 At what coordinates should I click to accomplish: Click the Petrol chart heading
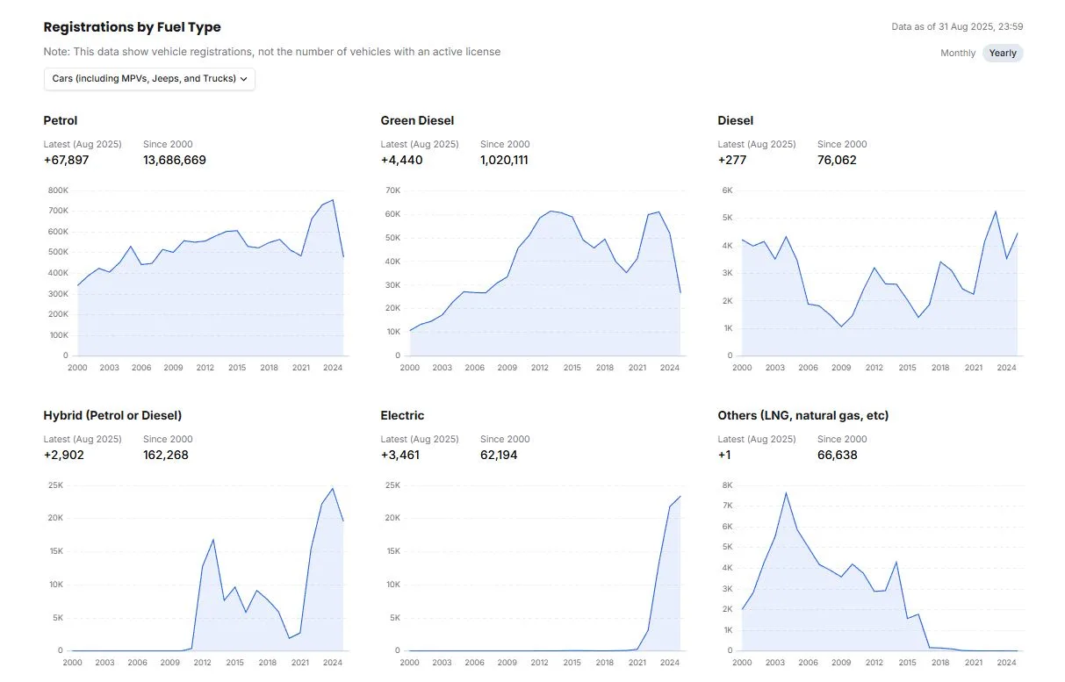click(61, 121)
